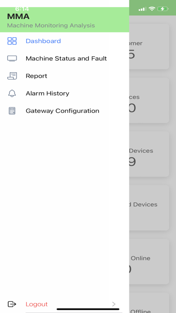Open Machine Status and Fault
The image size is (176, 313).
[x=64, y=58]
